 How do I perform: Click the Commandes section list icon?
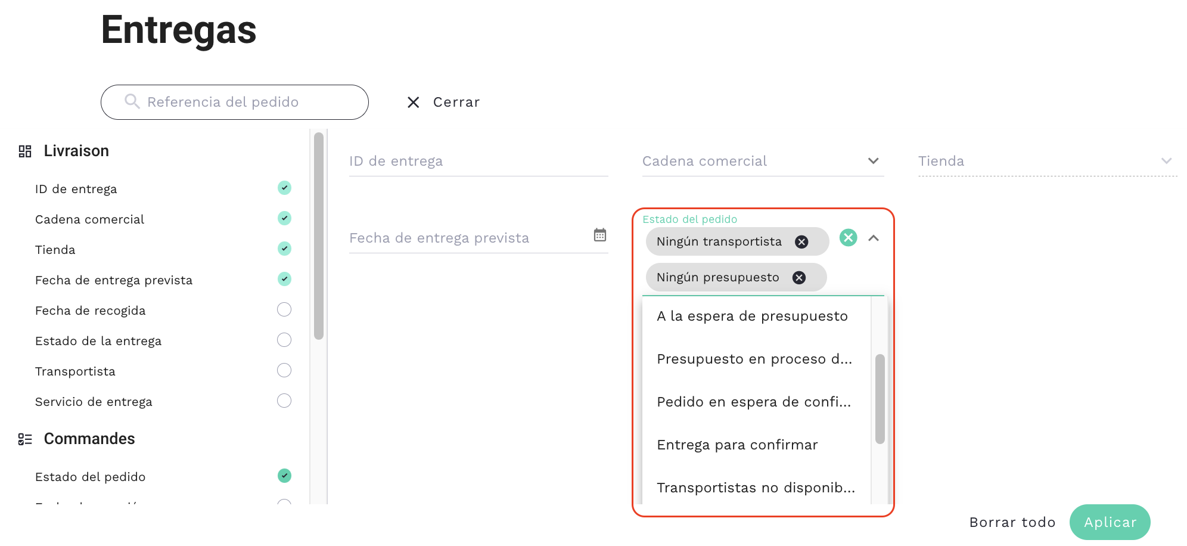point(25,439)
